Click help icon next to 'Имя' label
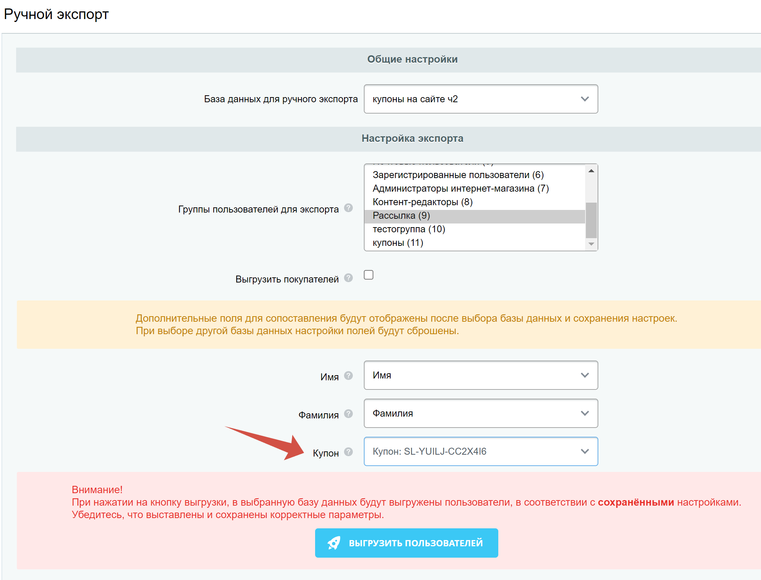Image resolution: width=761 pixels, height=580 pixels. coord(348,376)
